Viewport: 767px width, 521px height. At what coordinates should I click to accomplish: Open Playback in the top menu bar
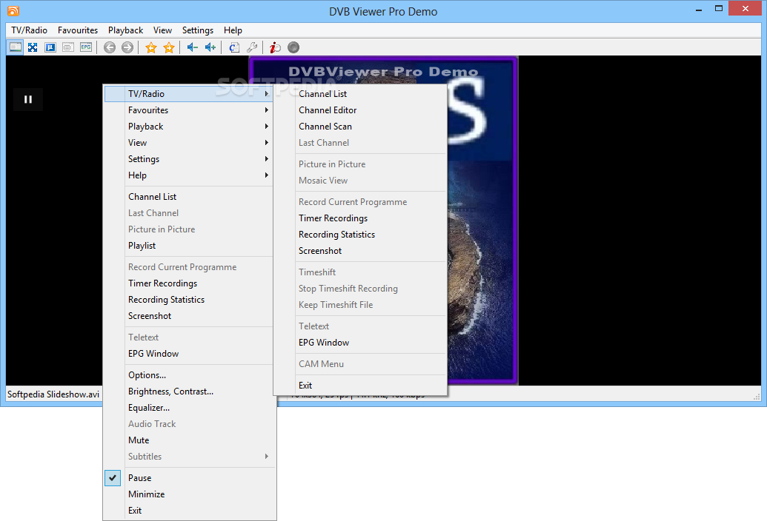[x=126, y=30]
